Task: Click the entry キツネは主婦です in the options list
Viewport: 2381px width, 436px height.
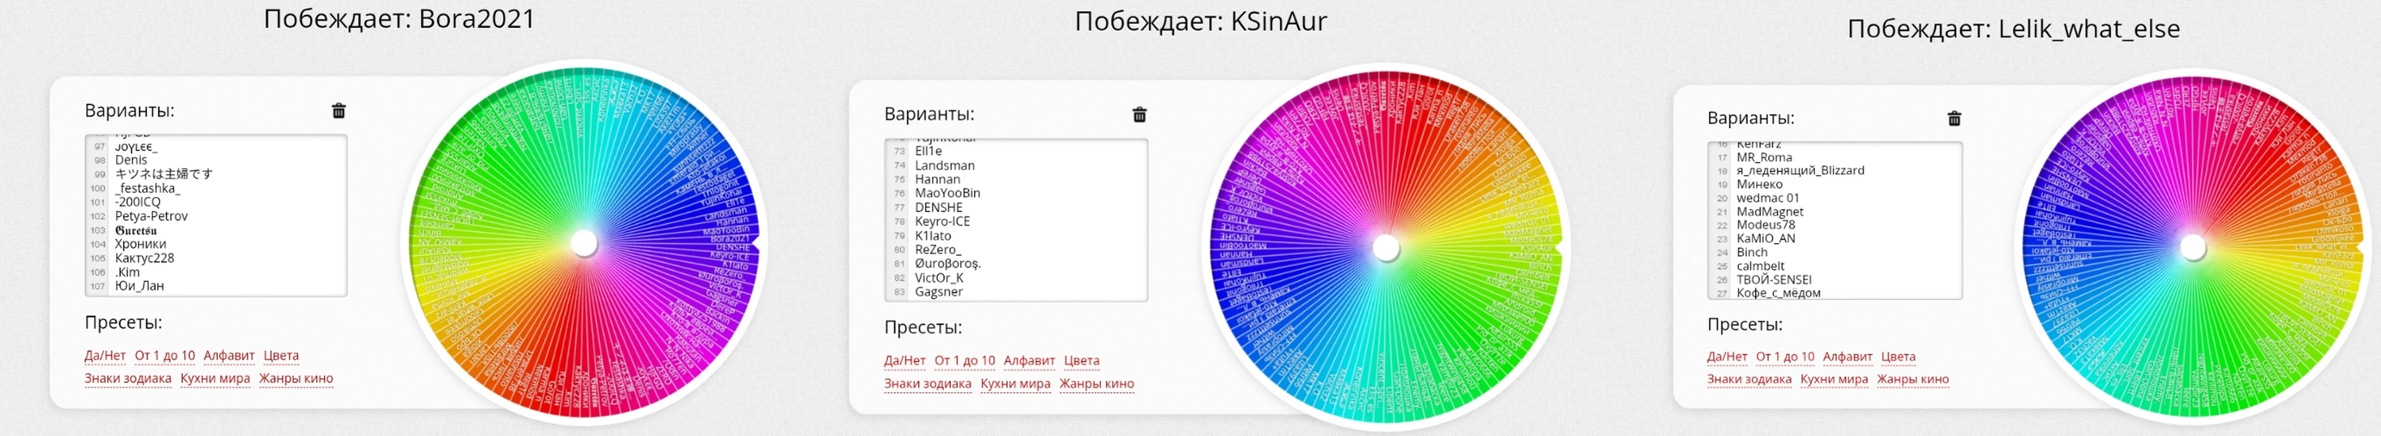Action: point(163,174)
